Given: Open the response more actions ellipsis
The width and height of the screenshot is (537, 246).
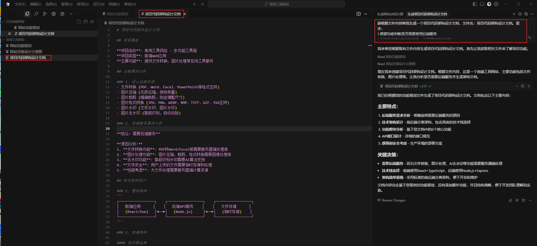Looking at the screenshot, I should click(530, 200).
